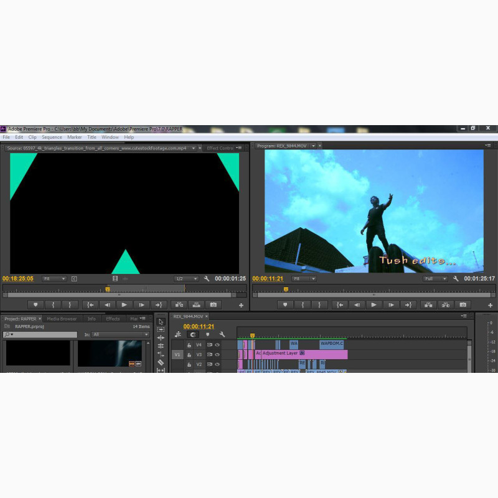Open timeline display settings wrench

coord(222,334)
